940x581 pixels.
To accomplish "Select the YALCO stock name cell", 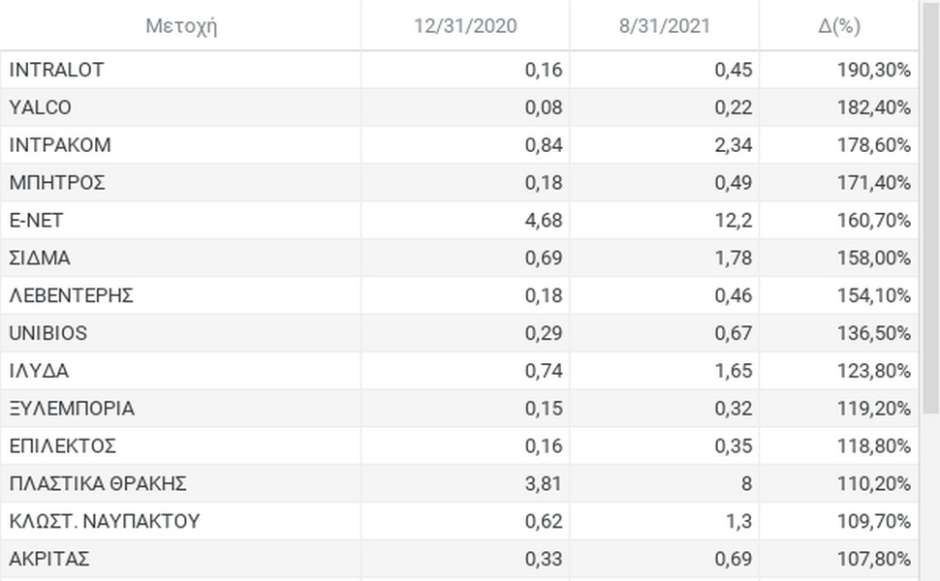I will (x=40, y=107).
